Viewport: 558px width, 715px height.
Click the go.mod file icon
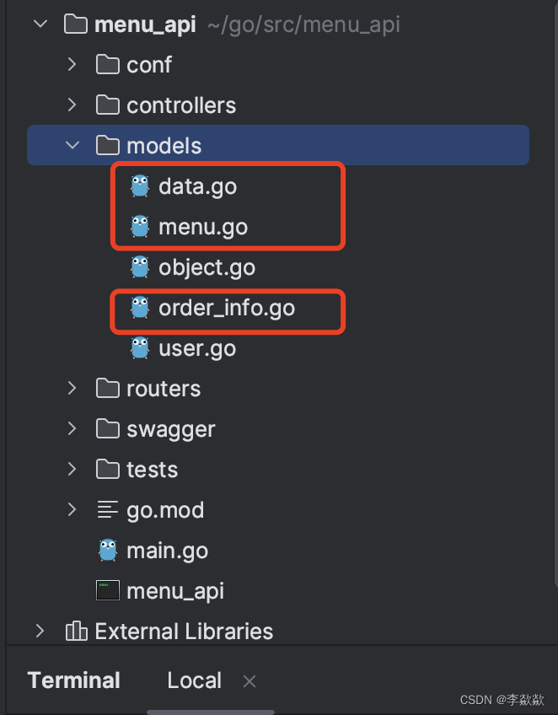(x=107, y=509)
